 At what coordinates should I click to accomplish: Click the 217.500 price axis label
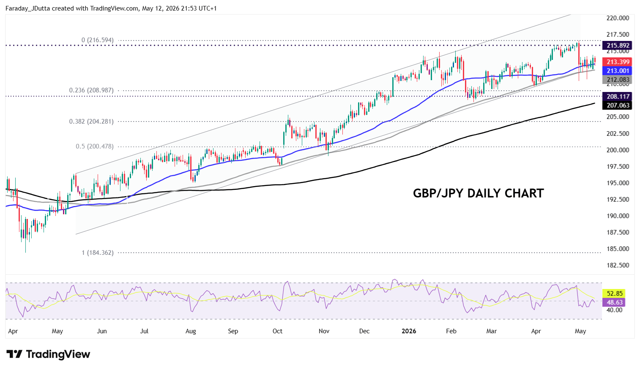[618, 35]
